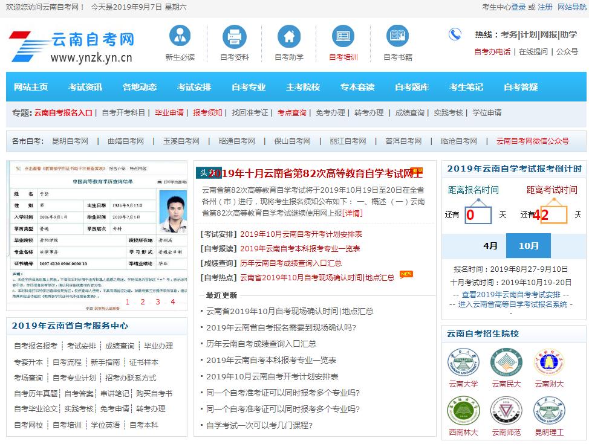Switch to the 10月 exam tab
This screenshot has width=589, height=444.
tap(528, 246)
